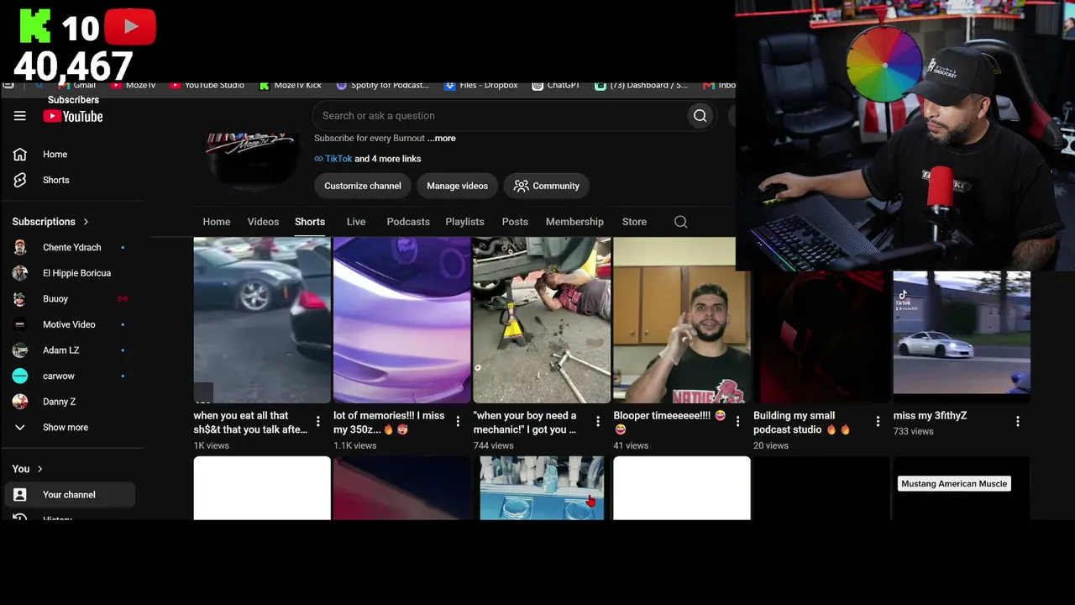Open the 'miss my 3fithyZ' short title
Screen dimensions: 1075x605
point(930,416)
